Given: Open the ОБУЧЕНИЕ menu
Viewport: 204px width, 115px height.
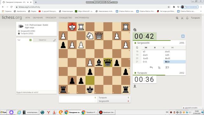Looking at the screenshot, I should 38,18.
